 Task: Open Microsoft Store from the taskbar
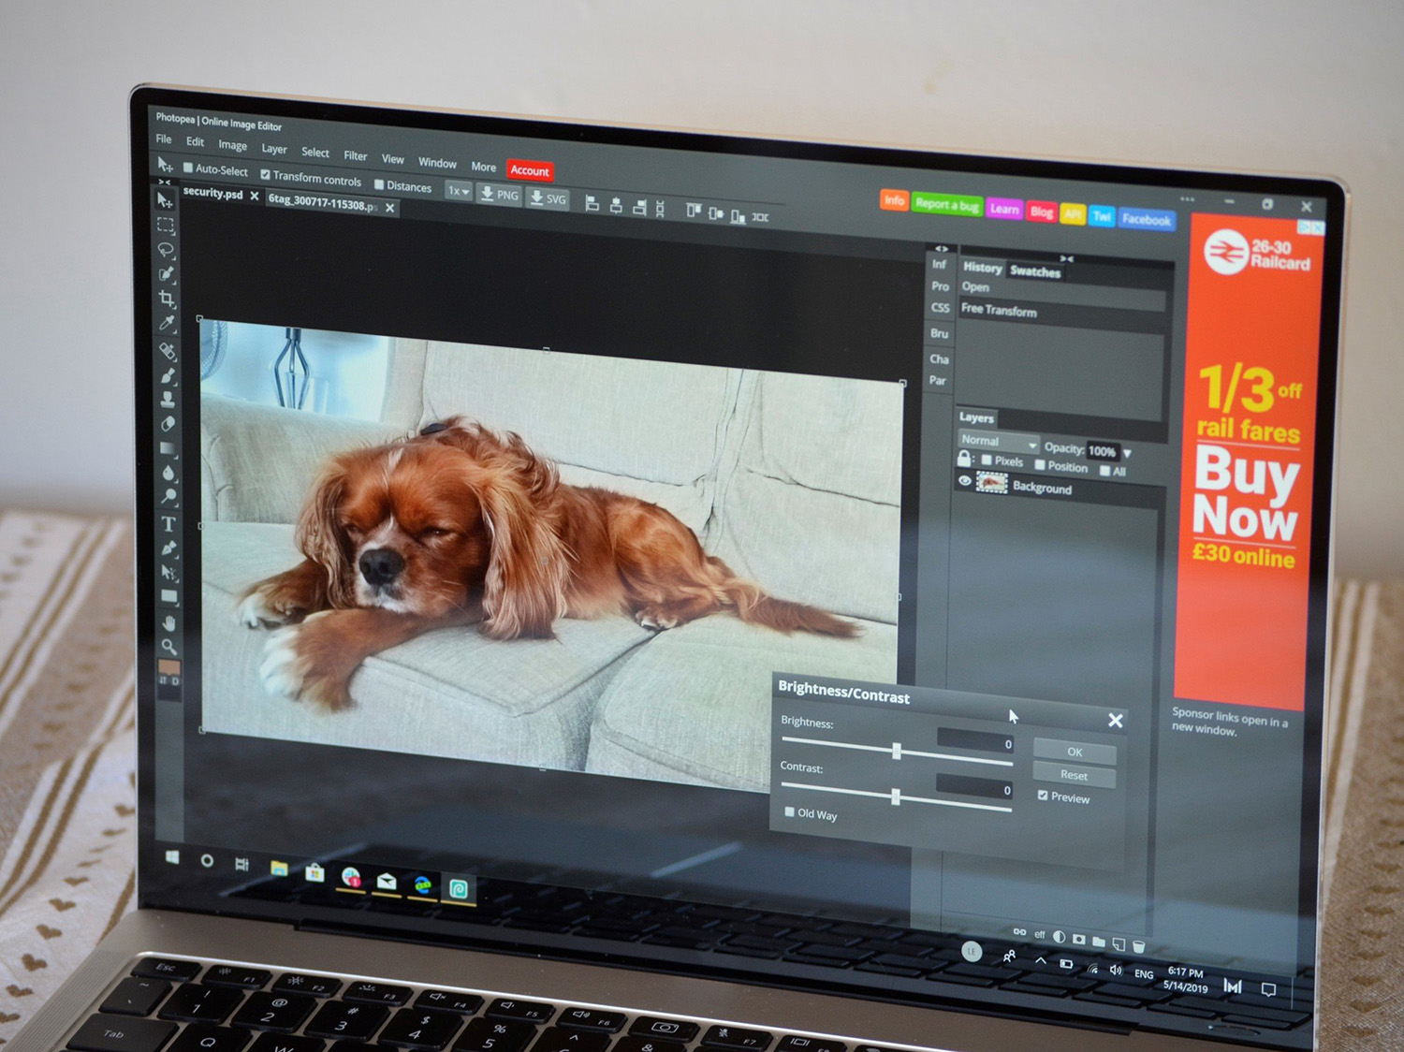coord(314,872)
